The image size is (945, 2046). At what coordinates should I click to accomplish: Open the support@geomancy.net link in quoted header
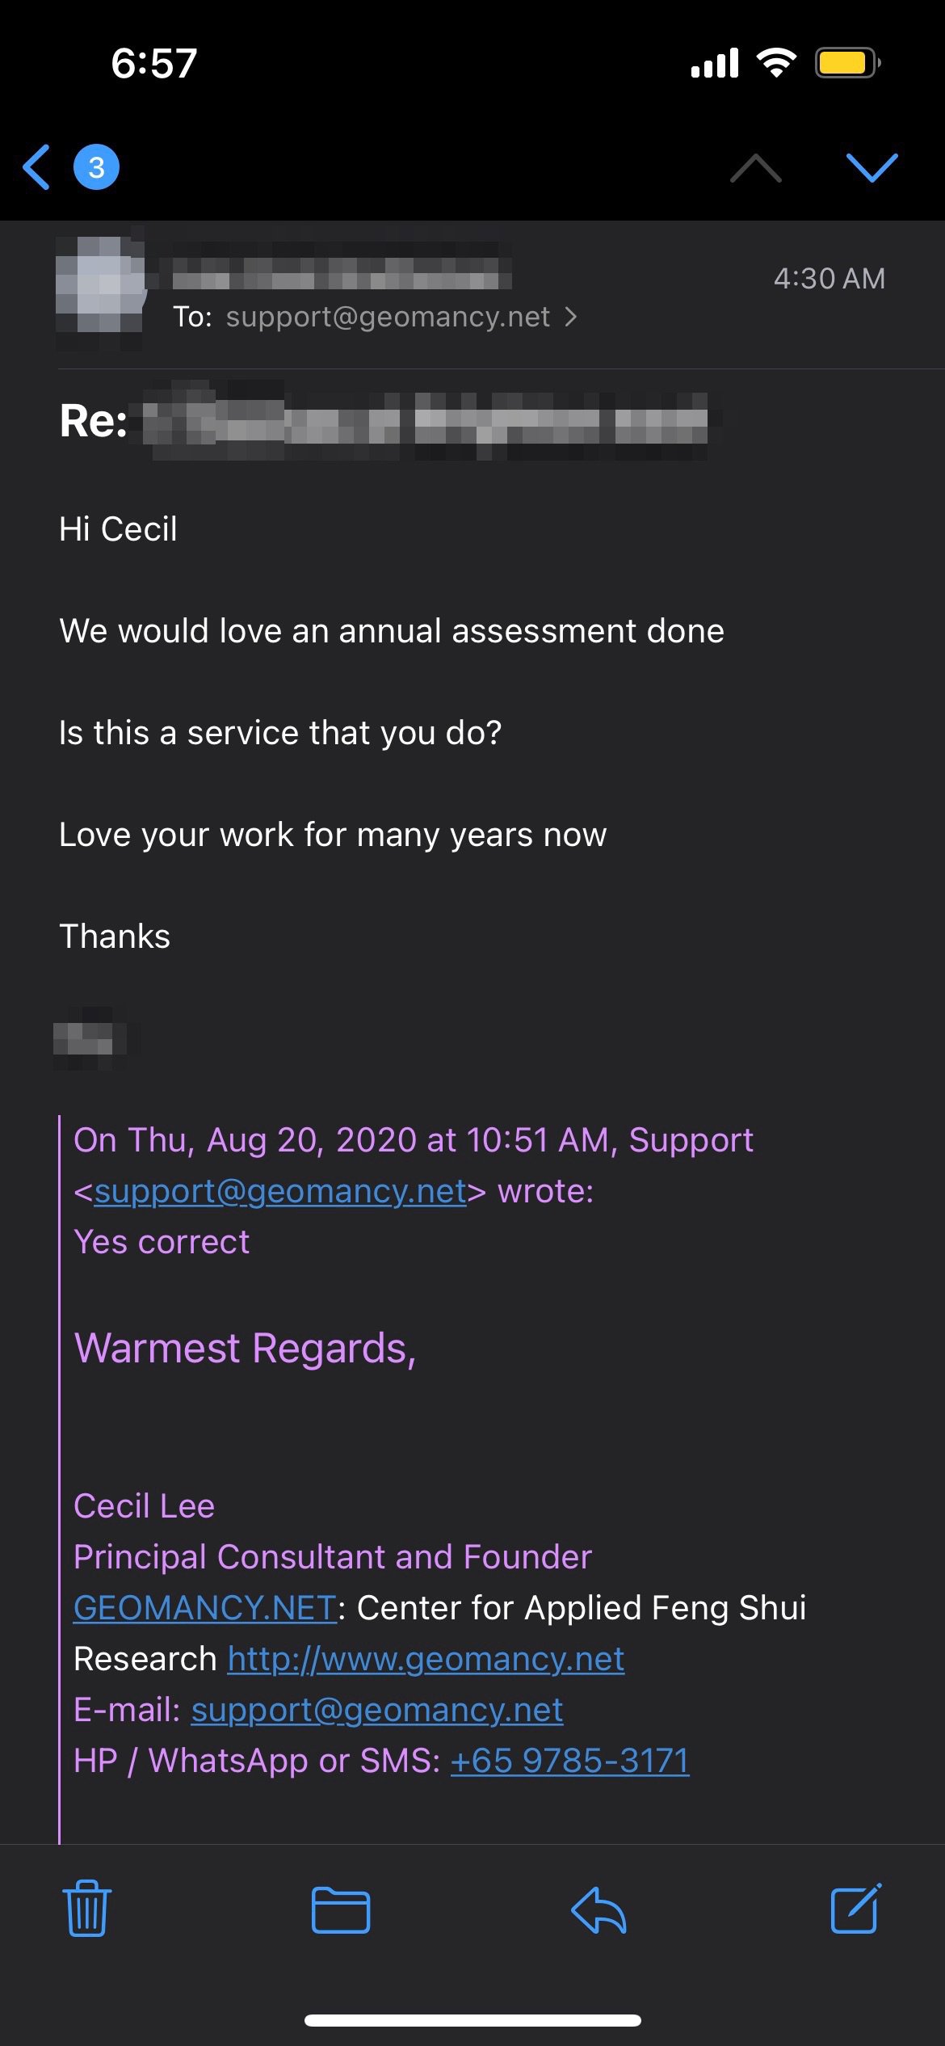point(280,1191)
